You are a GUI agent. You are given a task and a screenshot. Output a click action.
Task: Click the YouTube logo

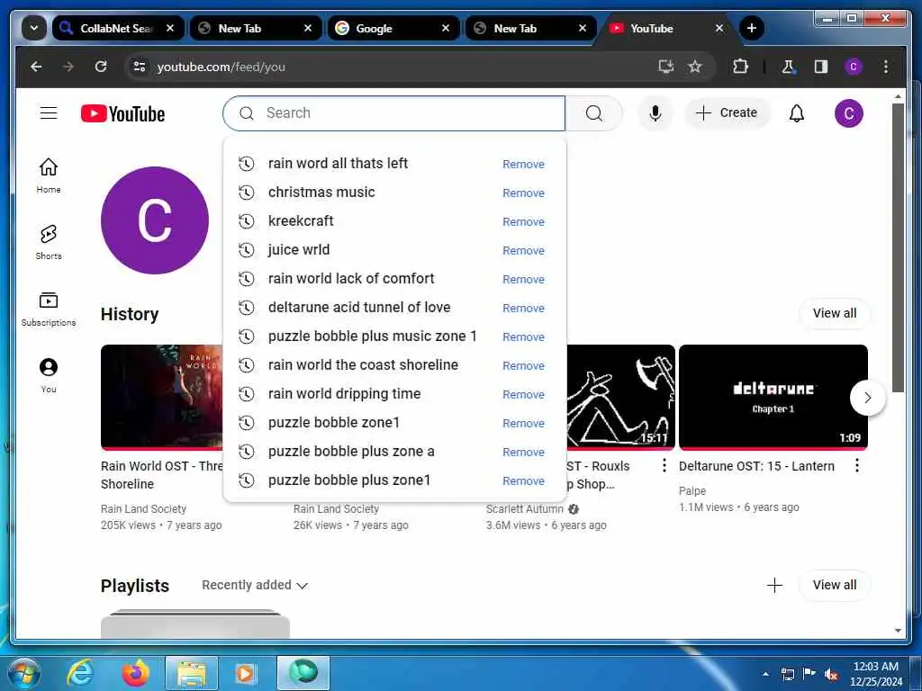(122, 113)
